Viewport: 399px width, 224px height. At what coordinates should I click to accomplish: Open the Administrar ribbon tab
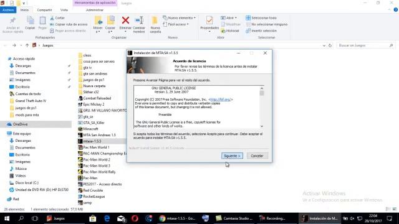tap(95, 10)
